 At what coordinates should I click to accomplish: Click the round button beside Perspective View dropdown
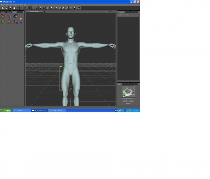45,12
